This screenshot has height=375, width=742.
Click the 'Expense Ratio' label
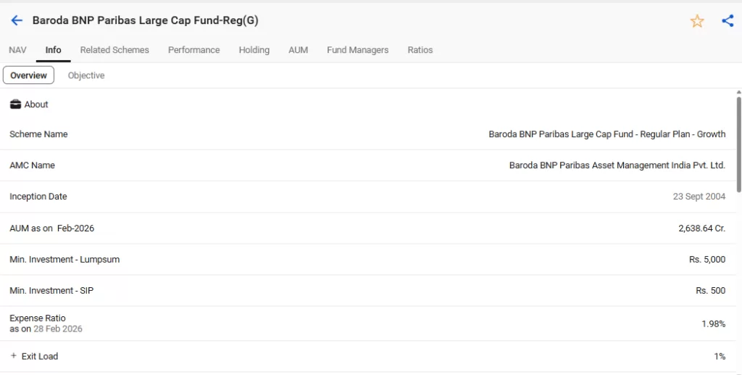pyautogui.click(x=38, y=318)
